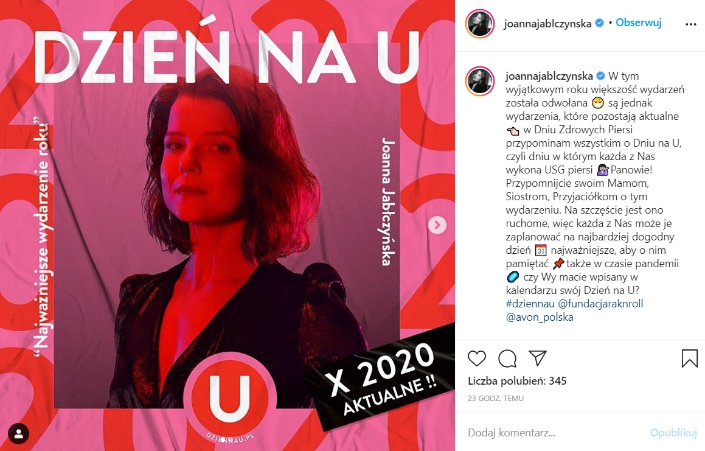Screen dimensions: 705x451
Task: Follow account via Obserwuj button
Action: (639, 23)
